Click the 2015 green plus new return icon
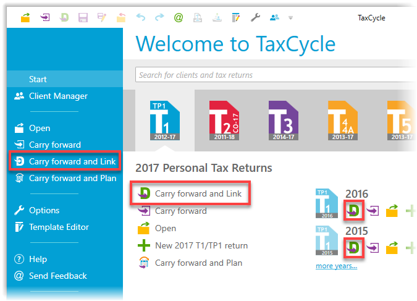417x301 pixels. pos(411,248)
